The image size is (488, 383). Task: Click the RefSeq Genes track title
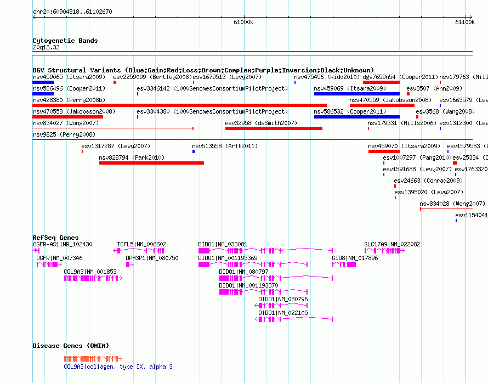(56, 238)
